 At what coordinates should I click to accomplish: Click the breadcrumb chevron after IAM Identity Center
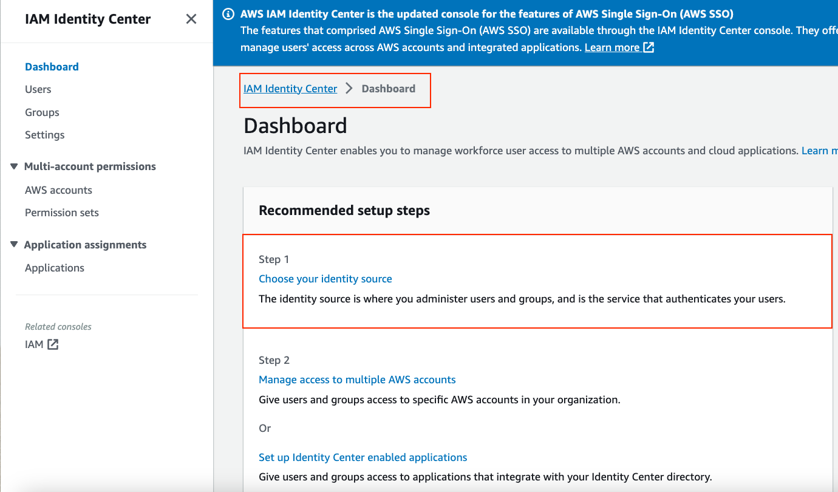349,88
